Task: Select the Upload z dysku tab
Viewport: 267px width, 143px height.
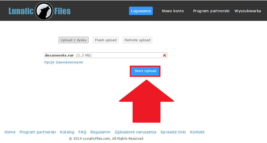Action: (74, 40)
